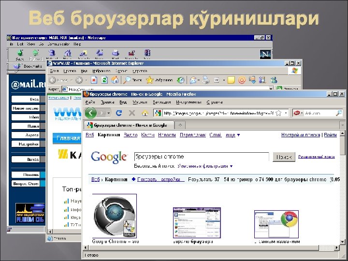This screenshot has height=261, width=348.
Task: Click Firefox Reload icon
Action: [x=119, y=113]
